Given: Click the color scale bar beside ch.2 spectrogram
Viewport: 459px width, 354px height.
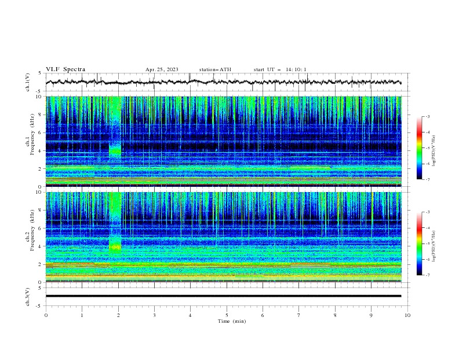Looking at the screenshot, I should (x=419, y=244).
